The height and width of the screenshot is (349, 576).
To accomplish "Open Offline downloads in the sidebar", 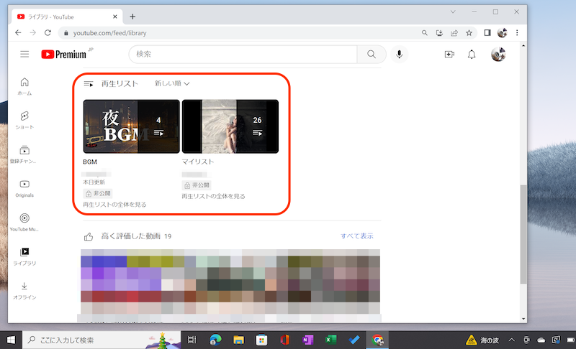I will point(24,289).
